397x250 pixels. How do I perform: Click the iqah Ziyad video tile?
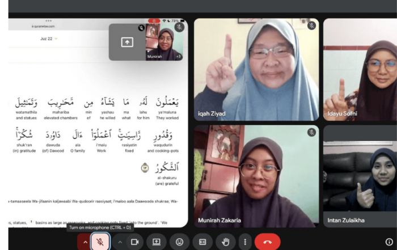256,69
